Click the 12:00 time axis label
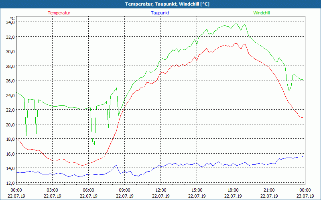Image resolution: width=321 pixels, height=200 pixels. [x=161, y=190]
